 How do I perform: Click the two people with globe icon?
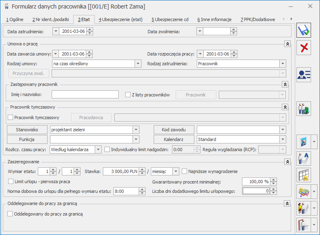point(303,109)
